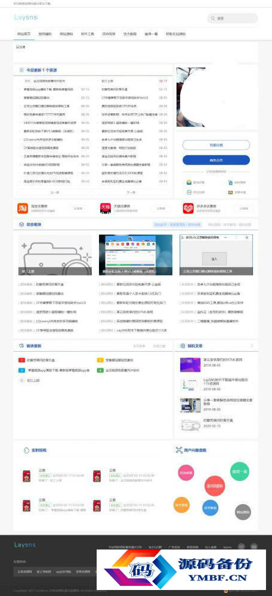Open the 技术教程 navigation tab
This screenshot has width=272, height=596.
click(x=129, y=34)
